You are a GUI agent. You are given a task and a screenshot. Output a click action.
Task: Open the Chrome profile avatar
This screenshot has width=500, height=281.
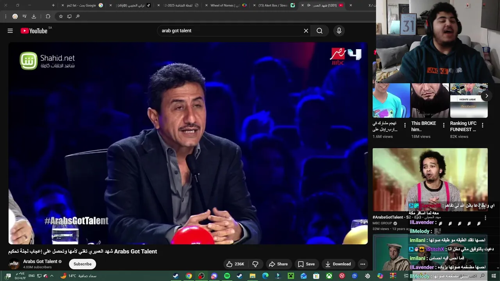pyautogui.click(x=15, y=16)
